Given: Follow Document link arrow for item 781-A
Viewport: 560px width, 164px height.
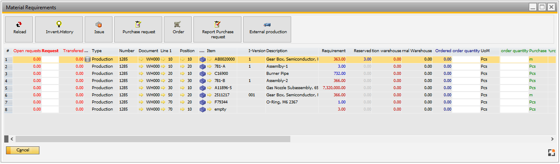Looking at the screenshot, I should [x=141, y=66].
